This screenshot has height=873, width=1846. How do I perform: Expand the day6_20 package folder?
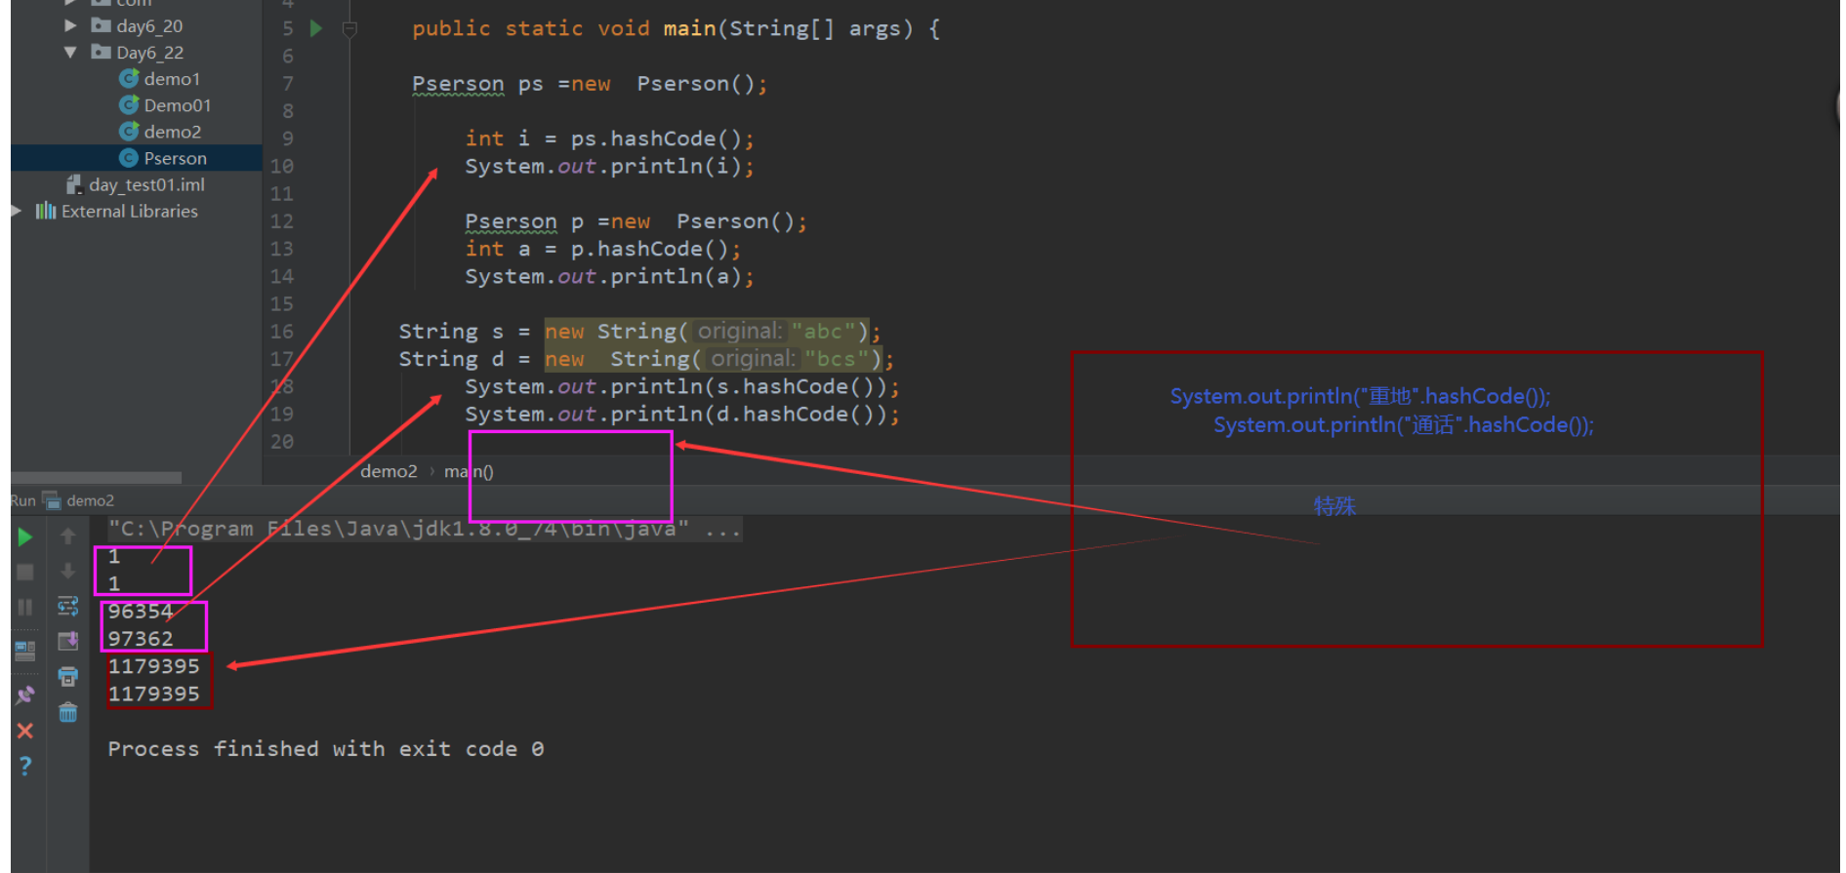pos(70,25)
